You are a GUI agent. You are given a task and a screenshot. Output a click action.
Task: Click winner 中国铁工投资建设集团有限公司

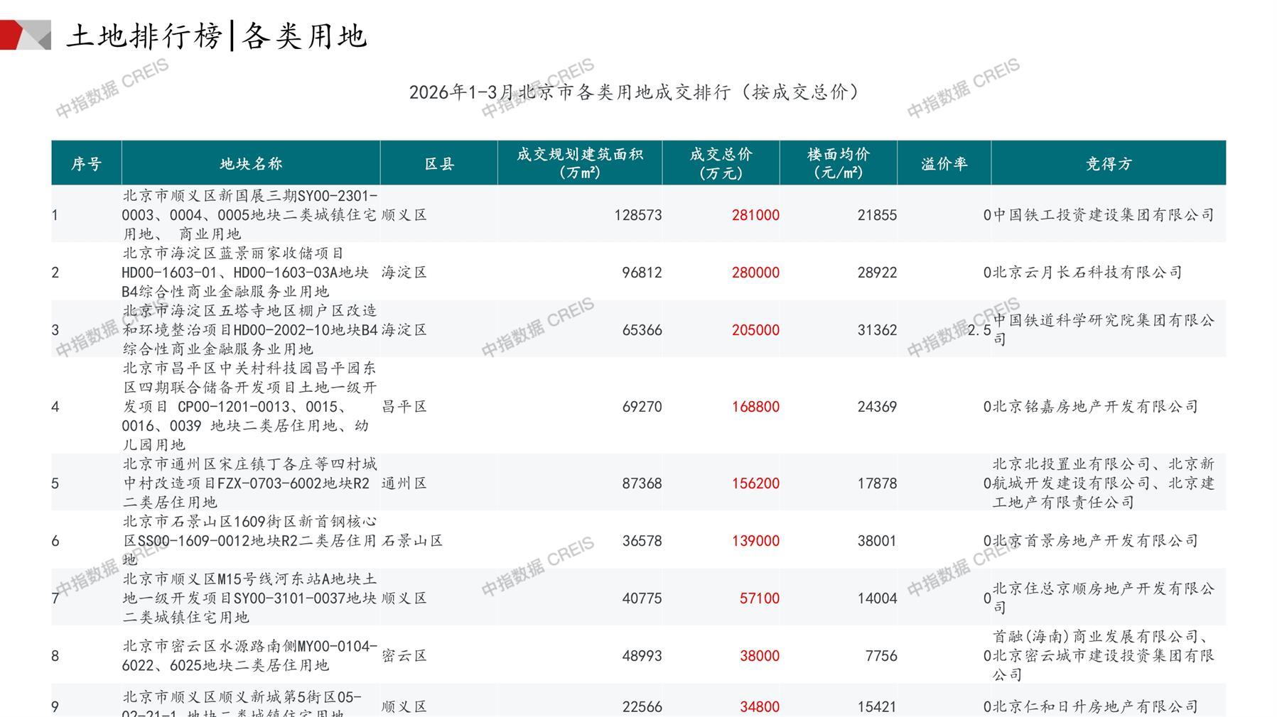1104,215
